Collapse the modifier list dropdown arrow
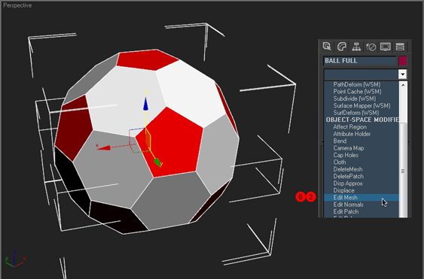Screen dimensions: 424x279 tap(403, 74)
